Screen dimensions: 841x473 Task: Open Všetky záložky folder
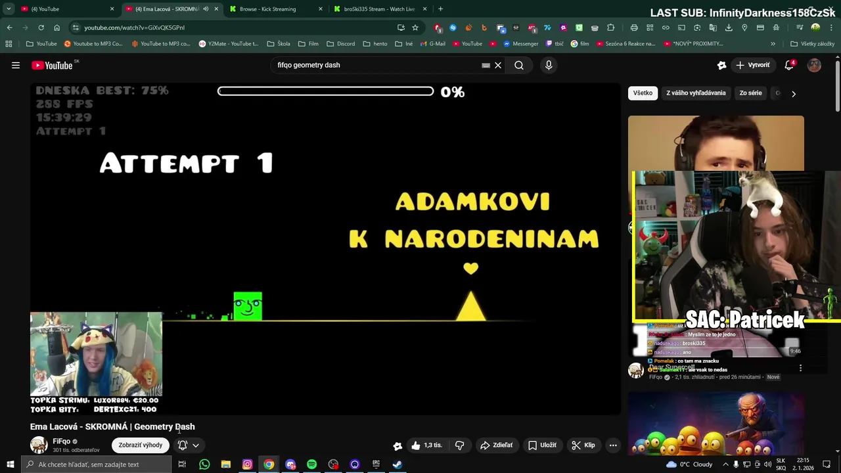point(812,44)
